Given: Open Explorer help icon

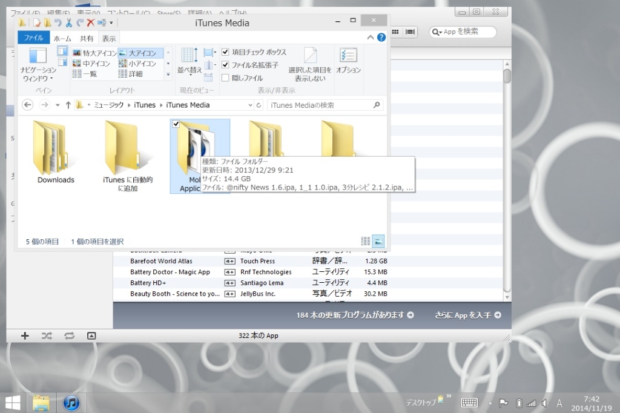Looking at the screenshot, I should coord(381,38).
